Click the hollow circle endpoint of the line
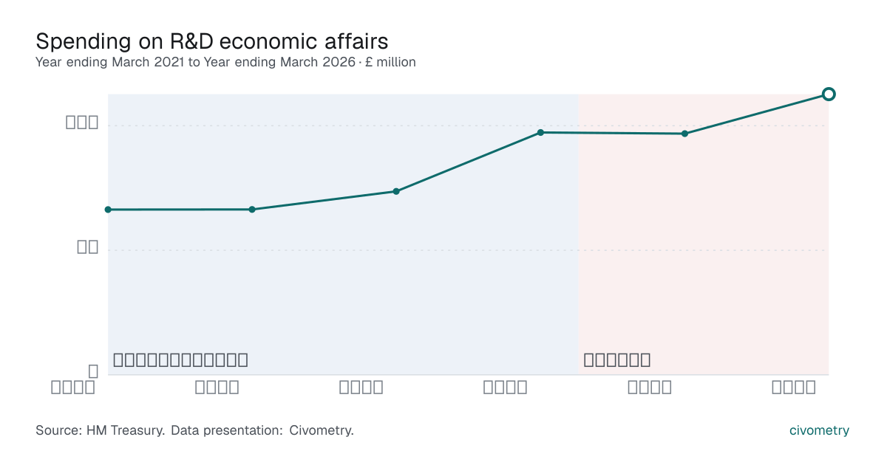This screenshot has width=887, height=465. coord(829,94)
